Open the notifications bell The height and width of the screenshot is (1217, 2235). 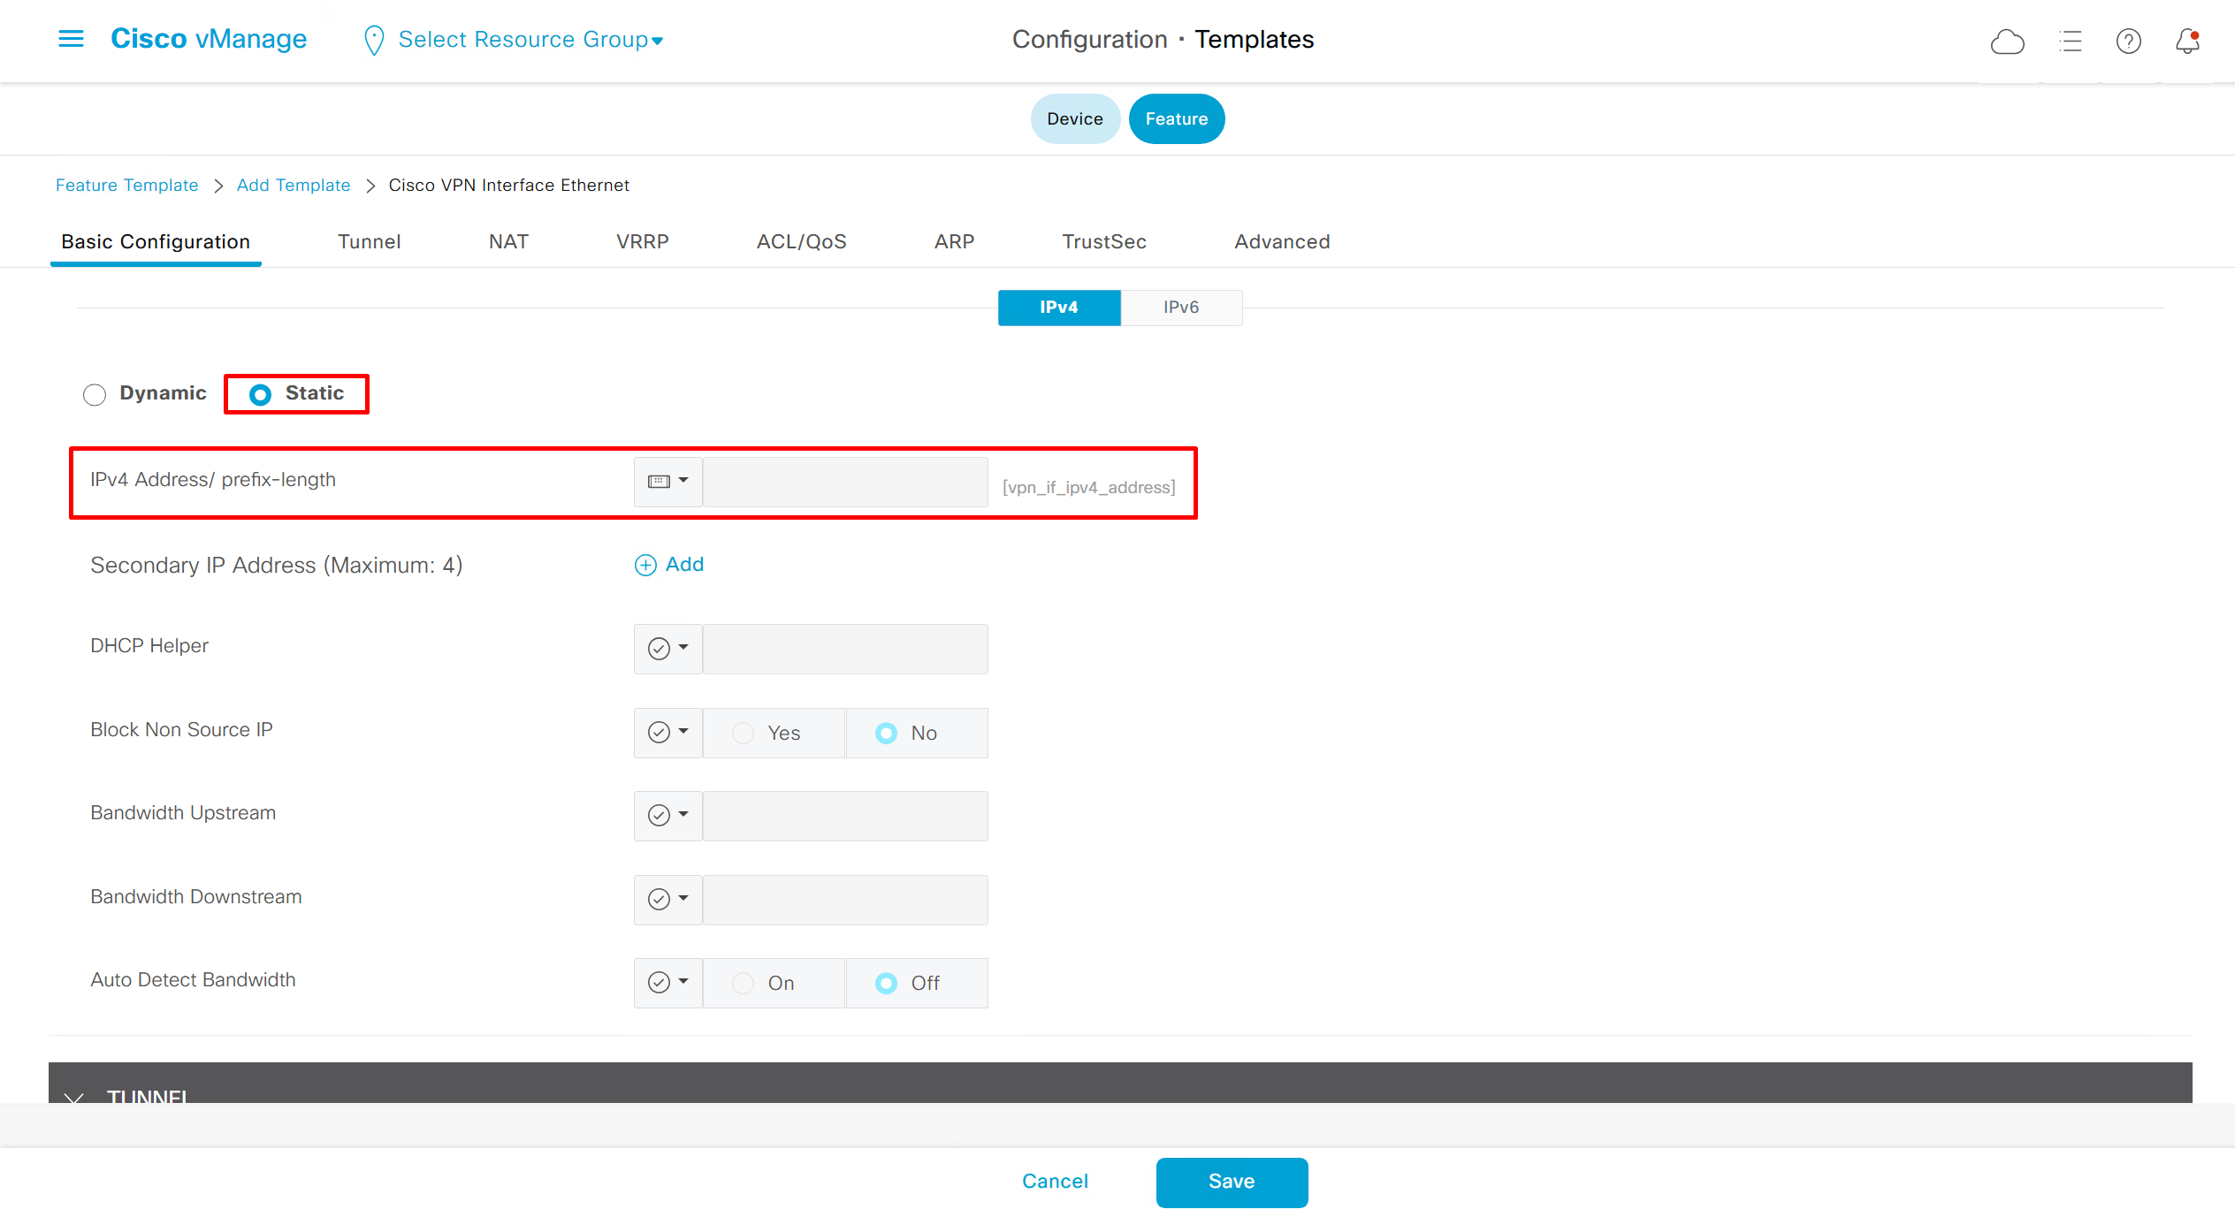pos(2187,41)
